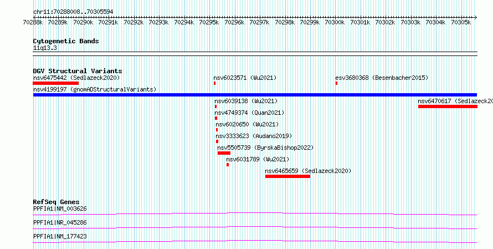Click the 70290k ruler tick label

click(83, 22)
